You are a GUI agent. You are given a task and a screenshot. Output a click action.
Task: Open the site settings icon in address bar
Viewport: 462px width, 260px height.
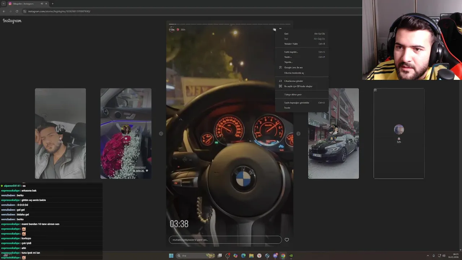(25, 11)
